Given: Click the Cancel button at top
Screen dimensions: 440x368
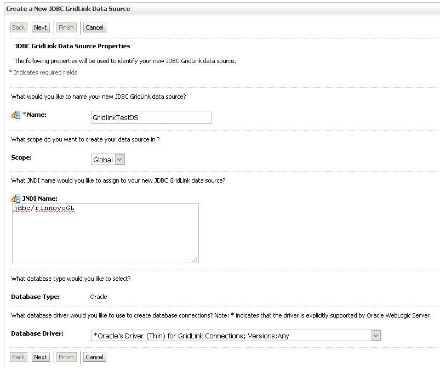Looking at the screenshot, I should coord(95,27).
